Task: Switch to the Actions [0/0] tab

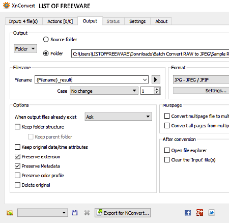Action: pyautogui.click(x=60, y=21)
